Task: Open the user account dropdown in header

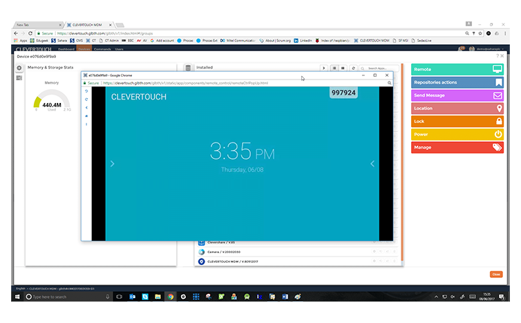Action: pos(486,49)
